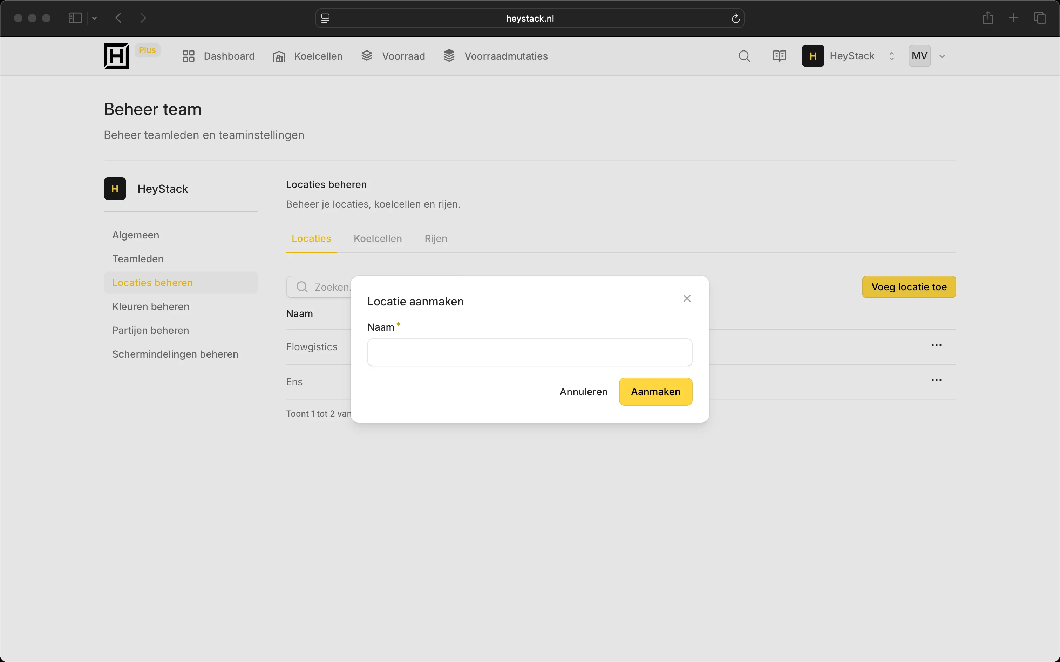Viewport: 1060px width, 662px height.
Task: Open the Voorraad nav item
Action: tap(393, 56)
